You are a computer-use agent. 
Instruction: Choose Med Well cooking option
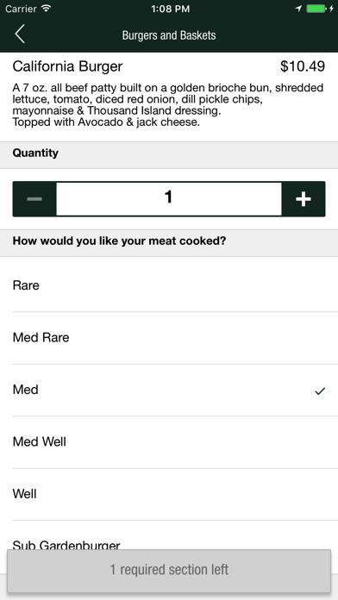tap(169, 442)
